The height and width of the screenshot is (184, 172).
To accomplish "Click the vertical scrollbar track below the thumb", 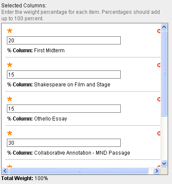I will point(164,138).
